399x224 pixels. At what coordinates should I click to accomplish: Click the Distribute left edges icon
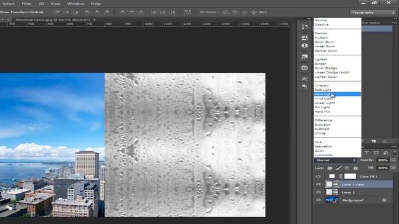click(153, 12)
